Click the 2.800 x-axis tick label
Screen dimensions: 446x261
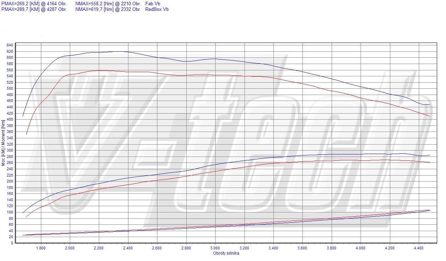(x=186, y=248)
